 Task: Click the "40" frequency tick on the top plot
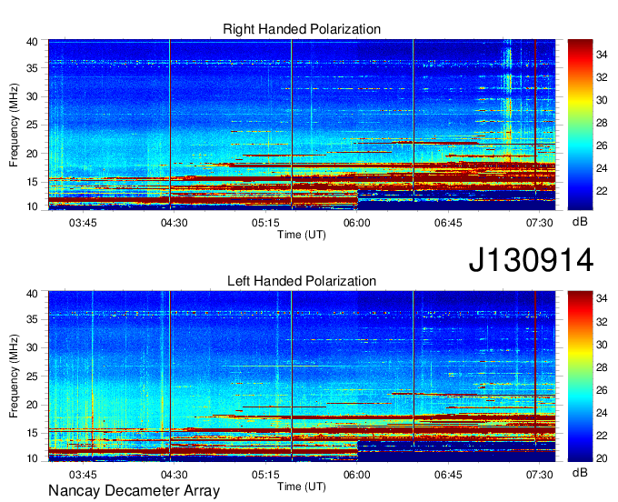(x=32, y=42)
